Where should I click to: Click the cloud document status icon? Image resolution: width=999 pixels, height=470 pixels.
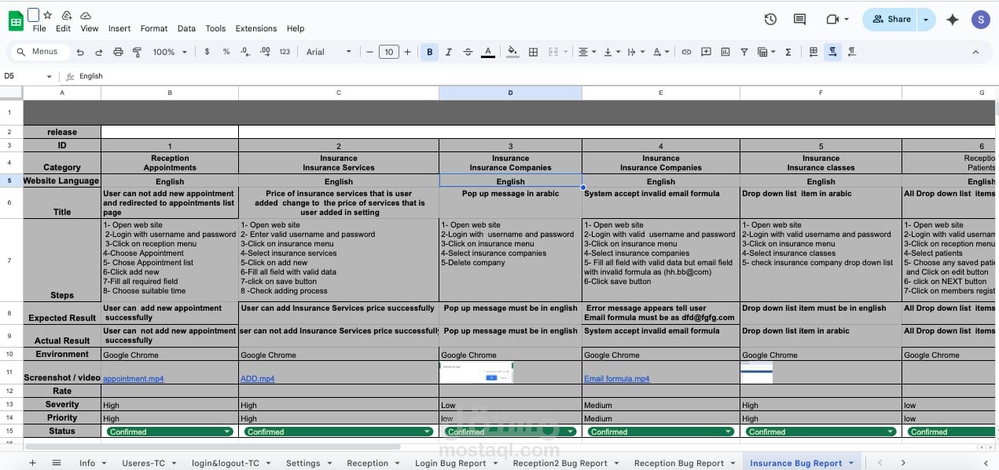86,15
